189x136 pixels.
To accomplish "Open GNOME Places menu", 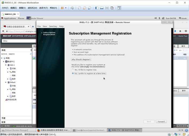I will pos(21,18).
